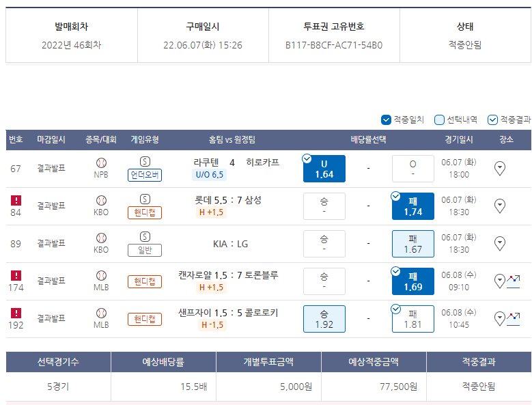Click baseball icon in row 192 MLB

(x=101, y=313)
